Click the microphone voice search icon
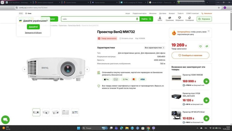 click(x=137, y=19)
